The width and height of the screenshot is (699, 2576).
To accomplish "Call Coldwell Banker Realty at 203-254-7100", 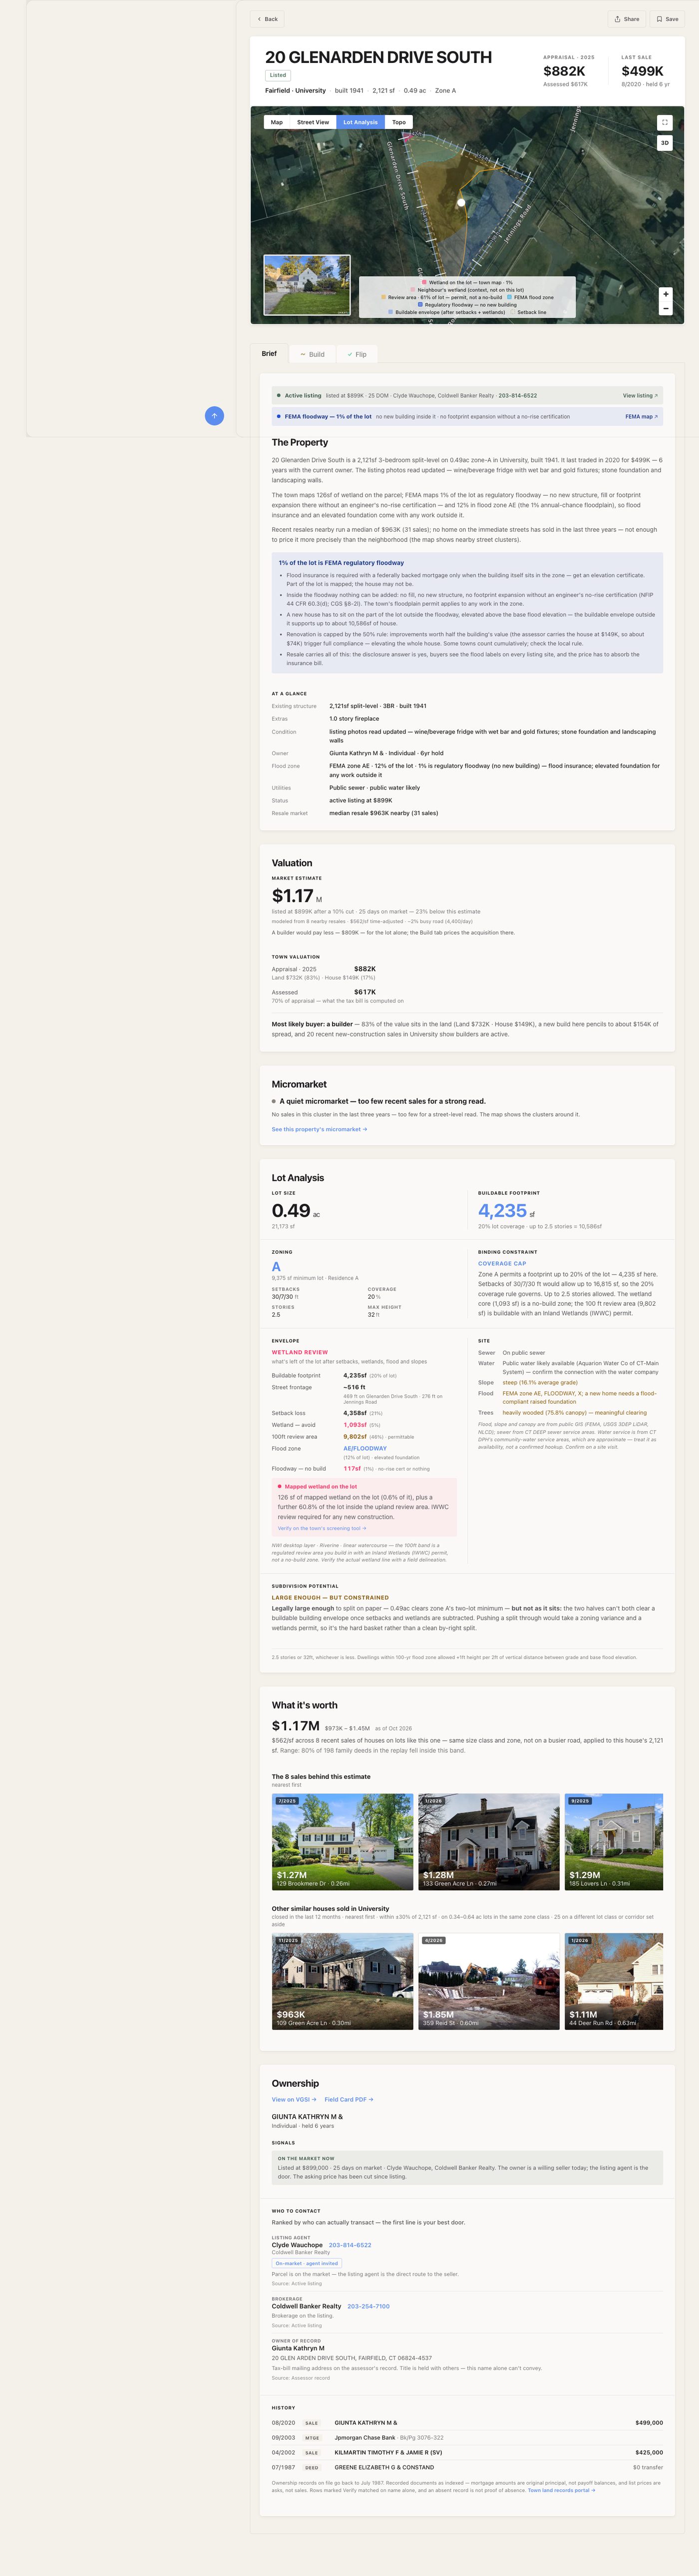I will (x=368, y=2306).
